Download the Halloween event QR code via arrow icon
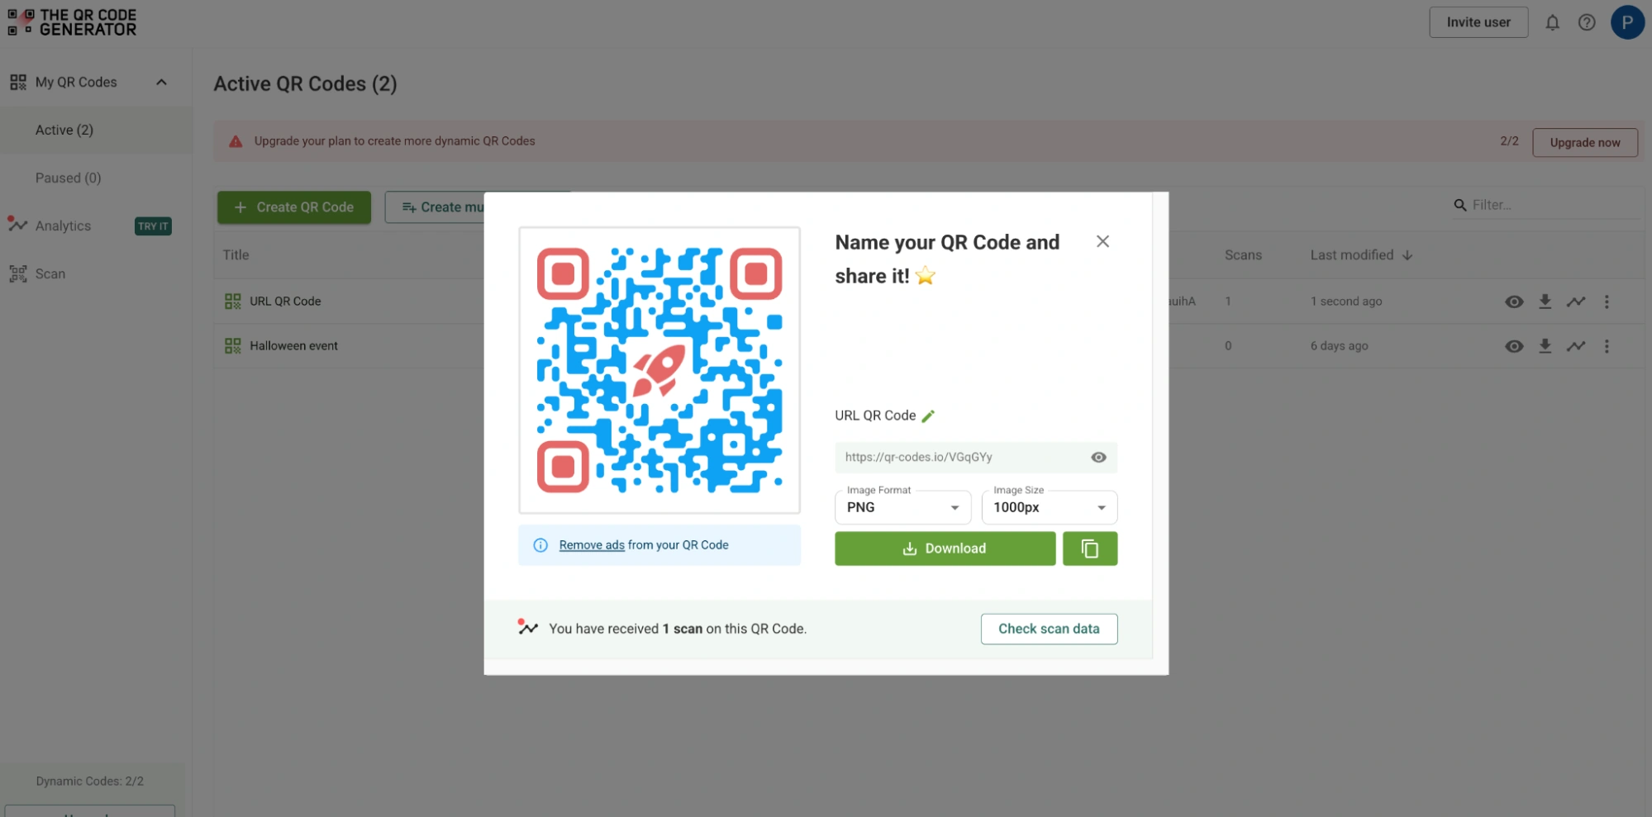 pos(1545,346)
